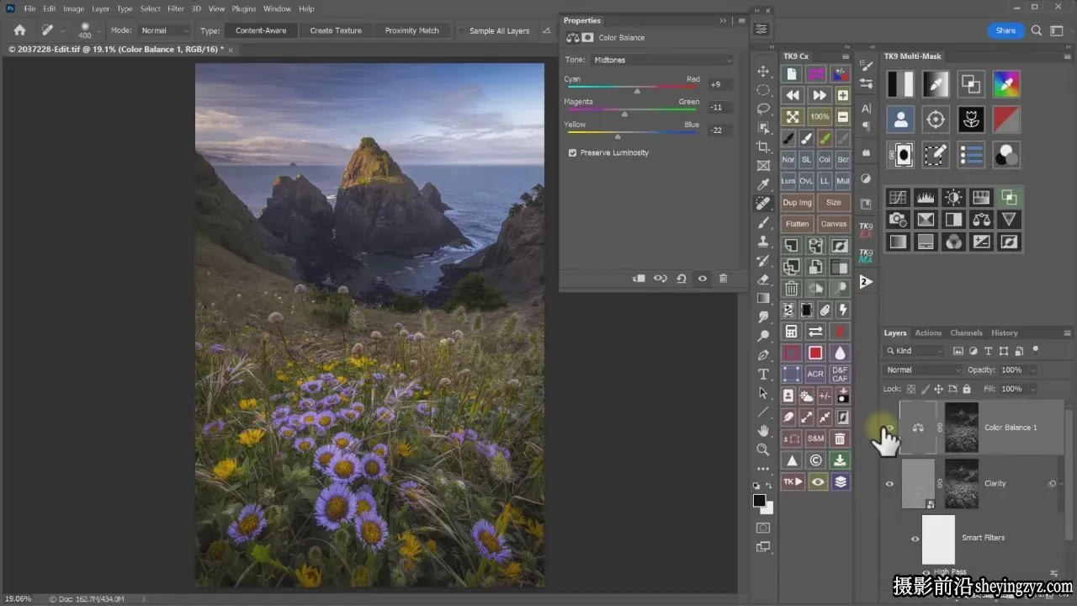Select the Color Balance 1 layer mask thumbnail

click(x=962, y=428)
